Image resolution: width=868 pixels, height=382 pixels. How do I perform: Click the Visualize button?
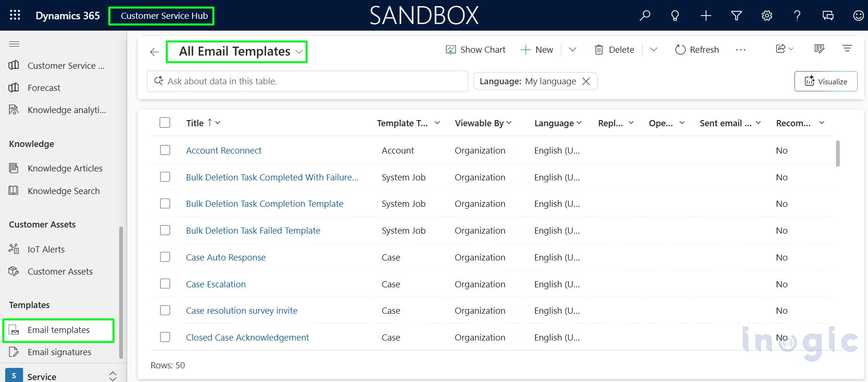(826, 81)
